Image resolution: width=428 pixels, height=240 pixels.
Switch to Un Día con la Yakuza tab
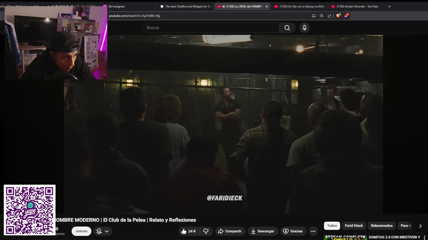point(299,6)
